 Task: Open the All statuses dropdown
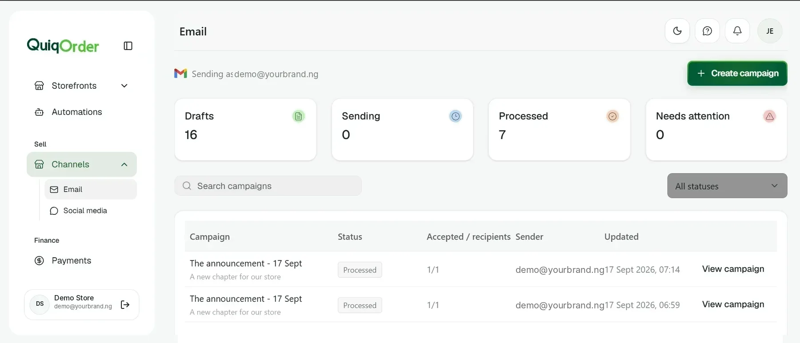point(727,186)
